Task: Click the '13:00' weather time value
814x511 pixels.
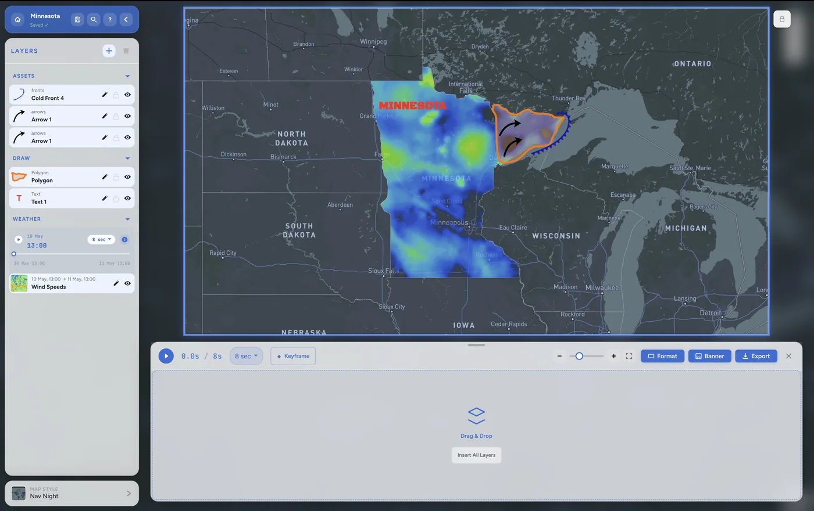Action: click(x=37, y=246)
